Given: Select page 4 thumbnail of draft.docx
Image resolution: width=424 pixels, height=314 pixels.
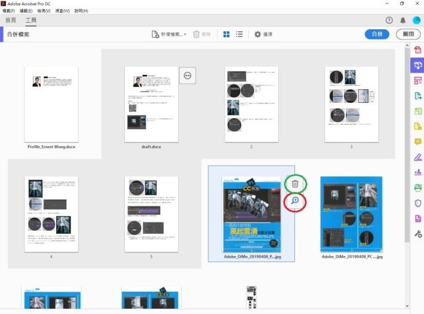Looking at the screenshot, I should tap(51, 214).
